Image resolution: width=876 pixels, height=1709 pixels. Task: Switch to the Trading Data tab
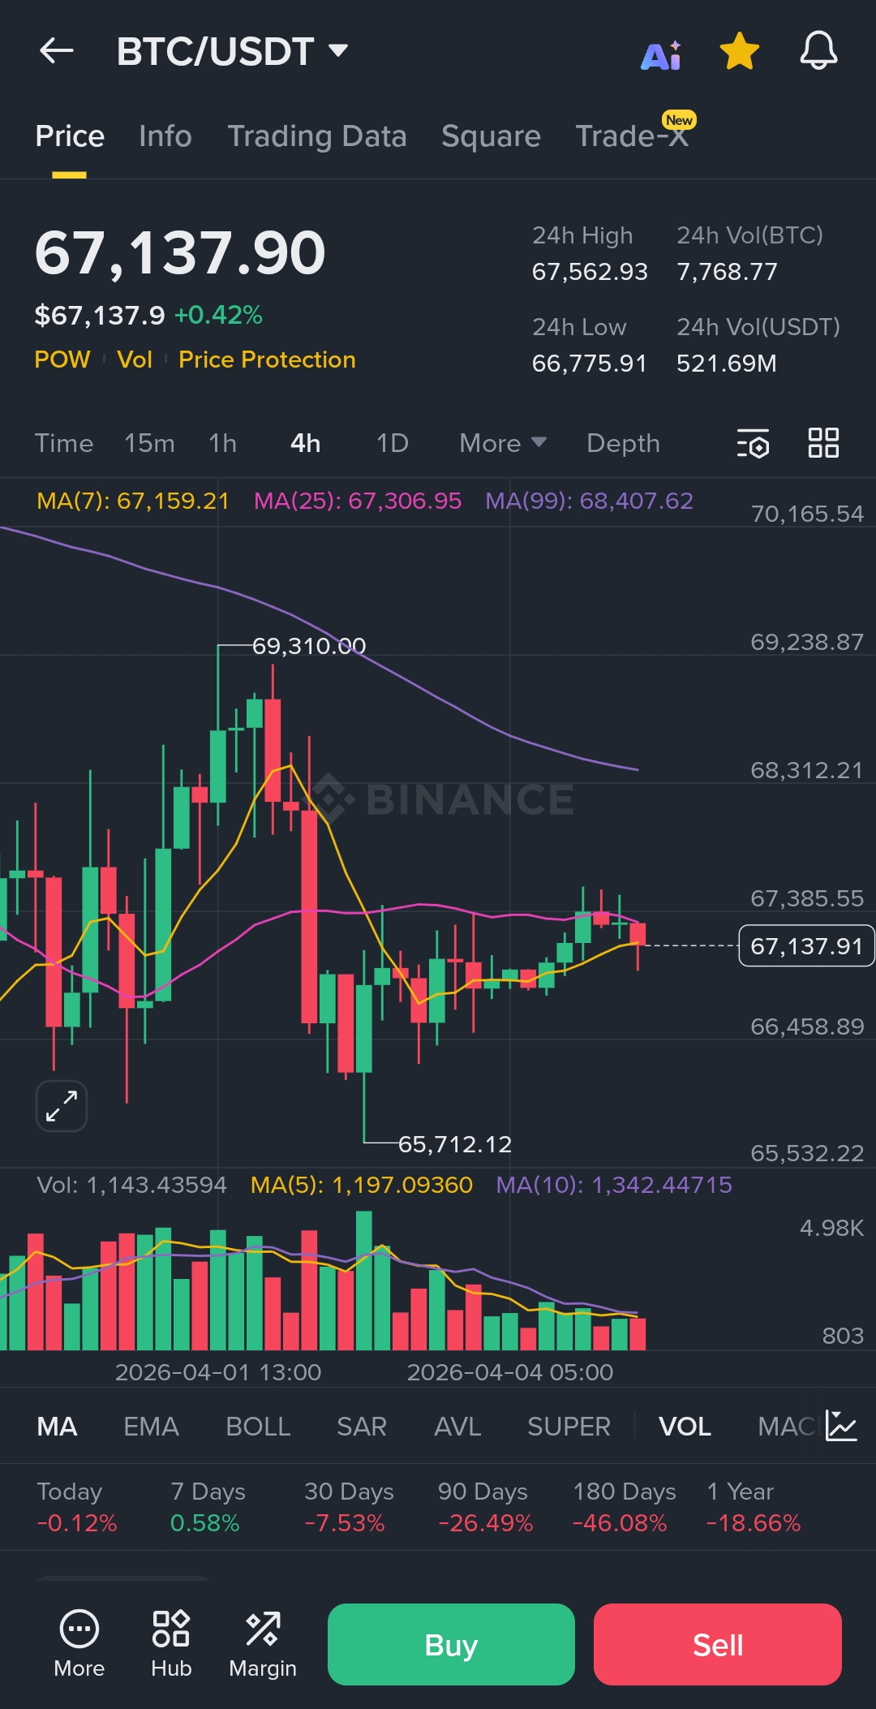(317, 136)
